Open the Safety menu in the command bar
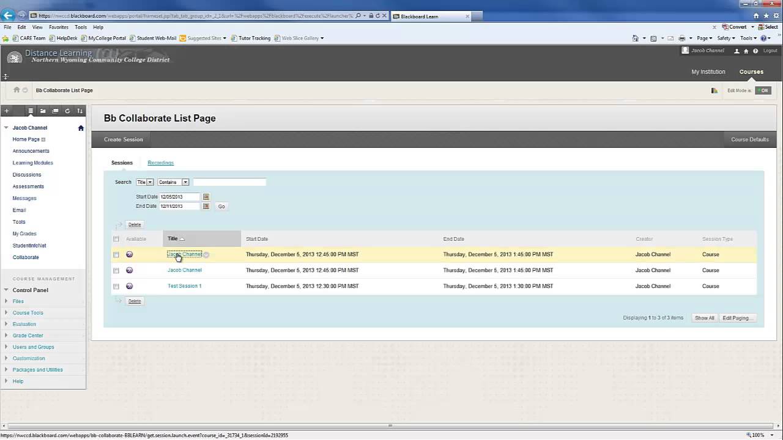The height and width of the screenshot is (440, 783). 725,38
